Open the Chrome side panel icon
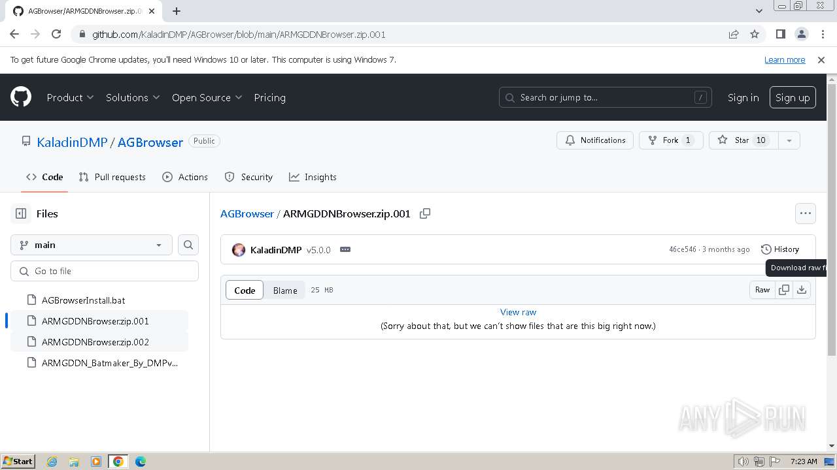 click(780, 35)
